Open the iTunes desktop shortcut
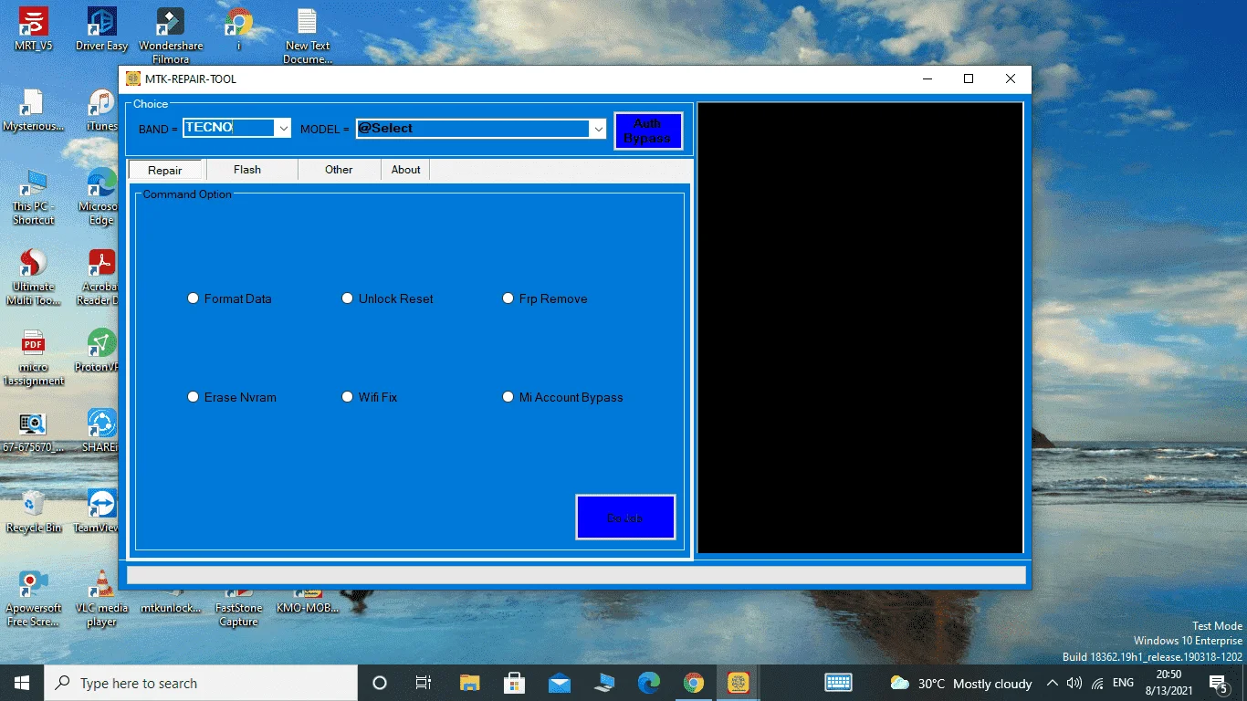 [101, 110]
